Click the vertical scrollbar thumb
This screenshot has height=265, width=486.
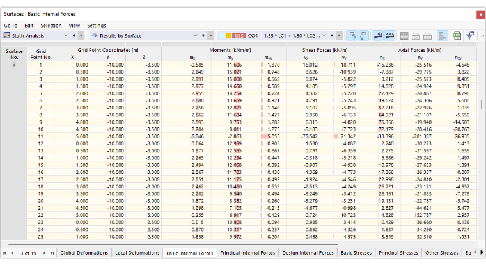tap(482, 104)
